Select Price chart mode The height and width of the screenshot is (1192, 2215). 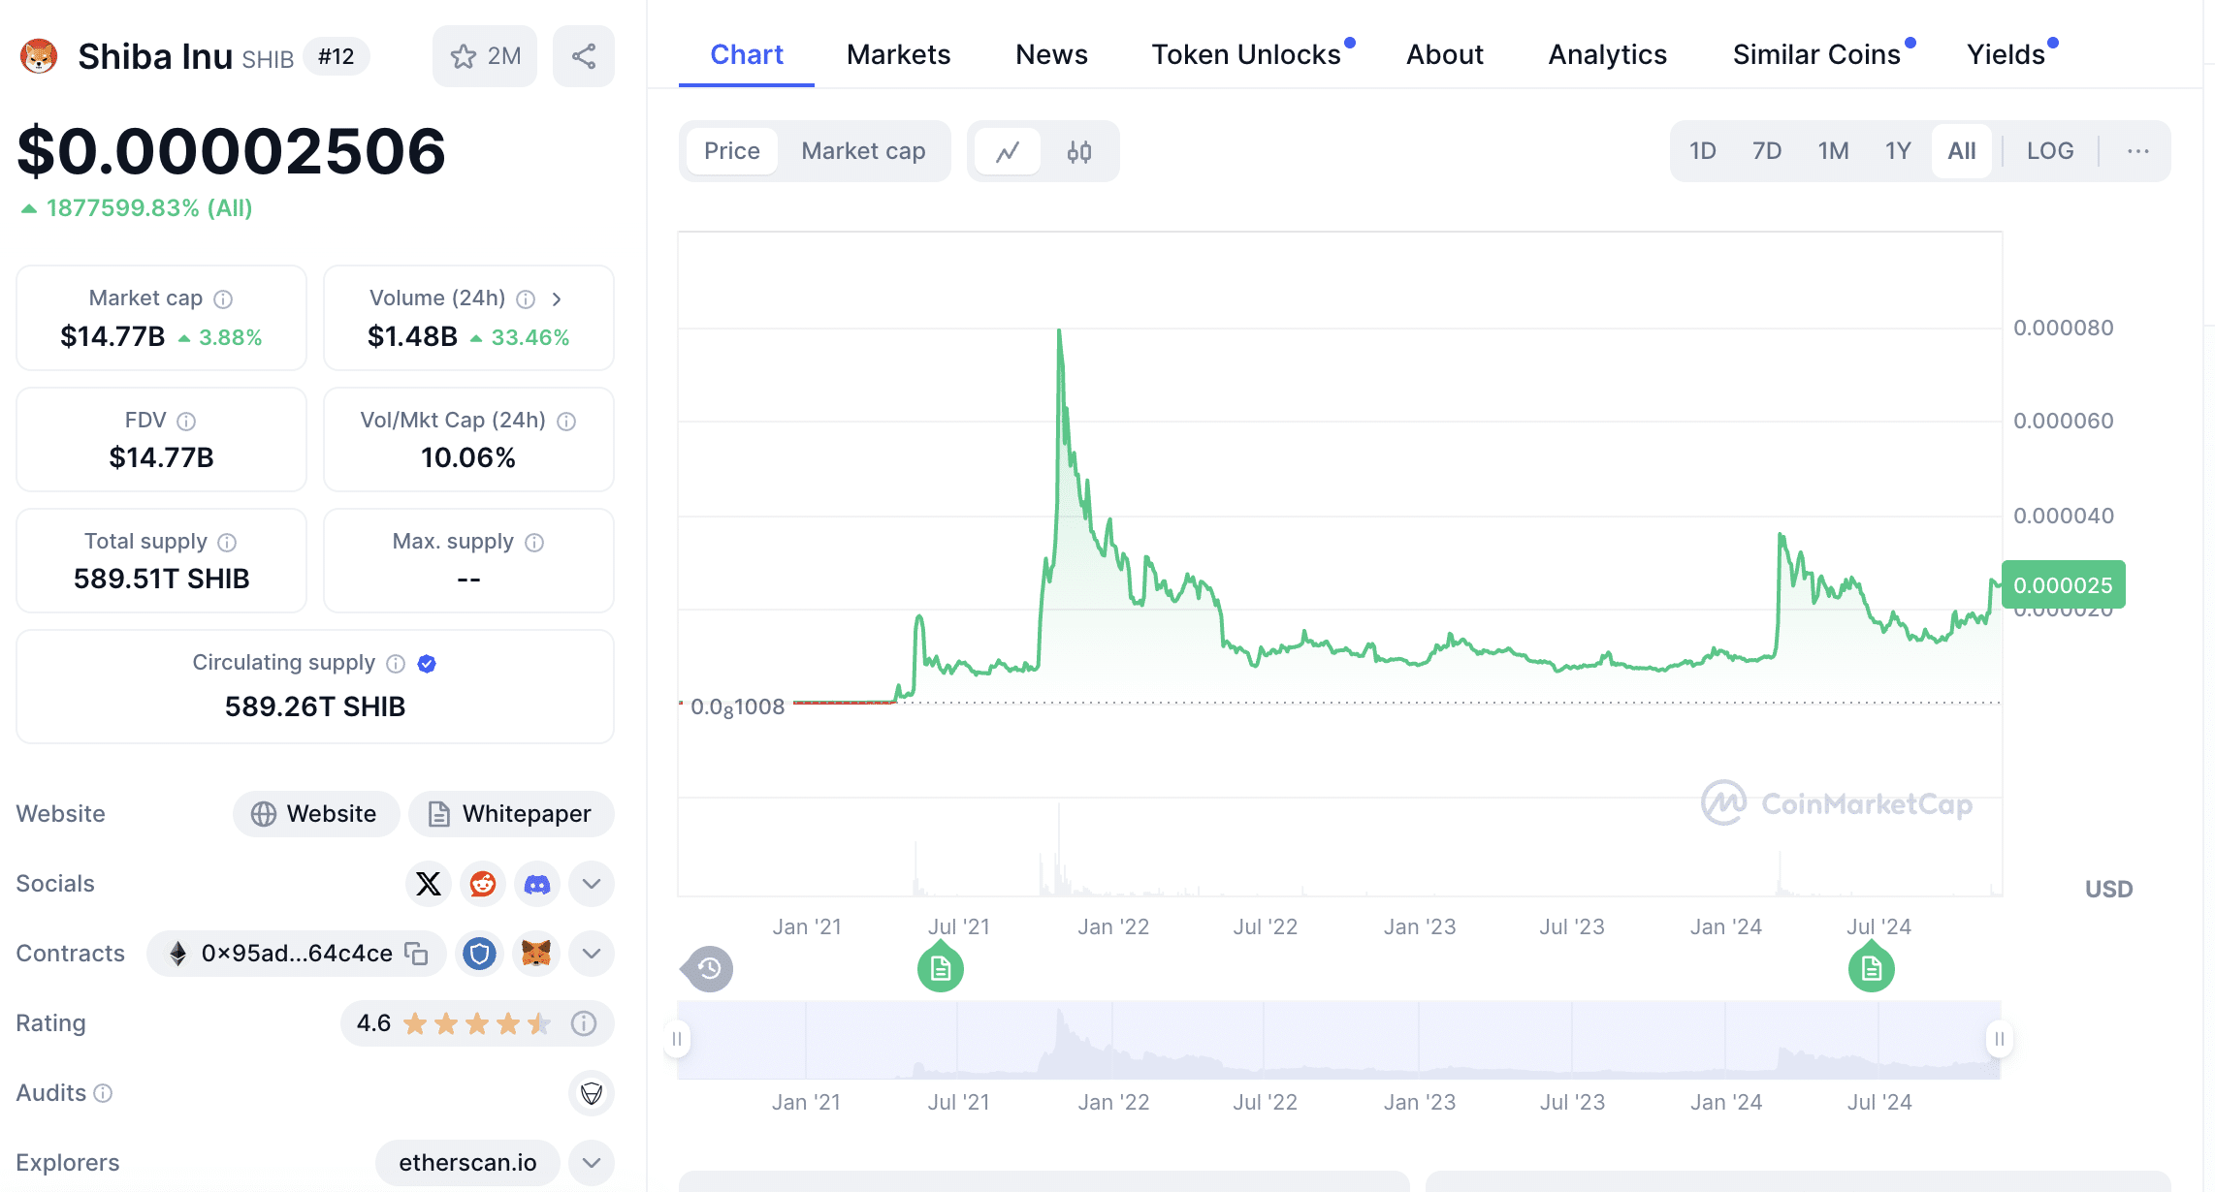tap(732, 151)
